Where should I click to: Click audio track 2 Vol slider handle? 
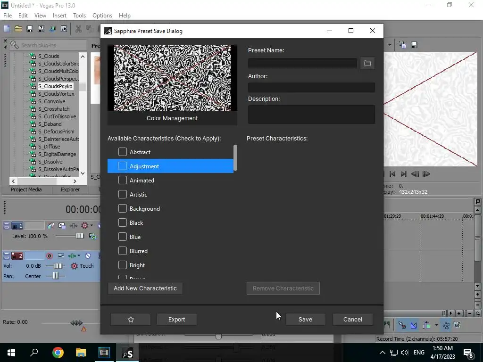(x=58, y=266)
